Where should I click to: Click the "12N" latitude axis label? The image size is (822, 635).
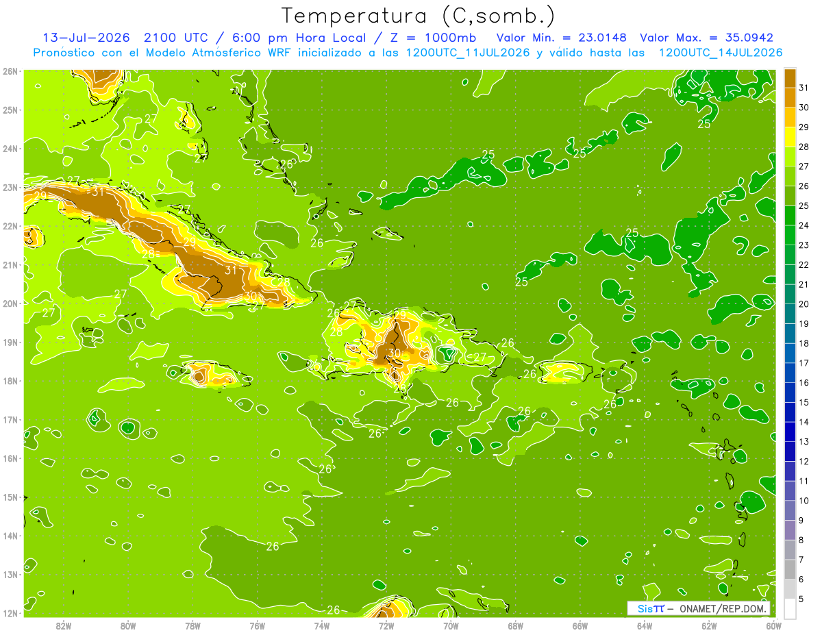pos(10,613)
